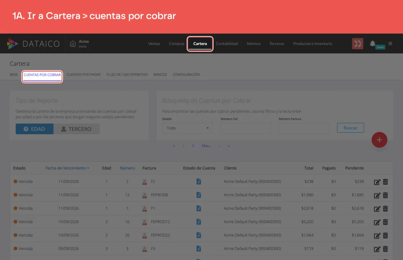Switch to CUENTAS POR PAGAR tab
The height and width of the screenshot is (260, 403).
pyautogui.click(x=83, y=75)
